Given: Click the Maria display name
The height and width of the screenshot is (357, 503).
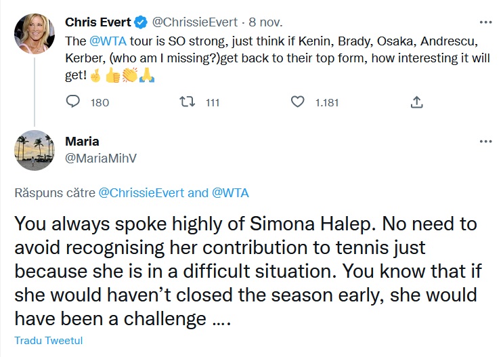Looking at the screenshot, I should tap(82, 142).
